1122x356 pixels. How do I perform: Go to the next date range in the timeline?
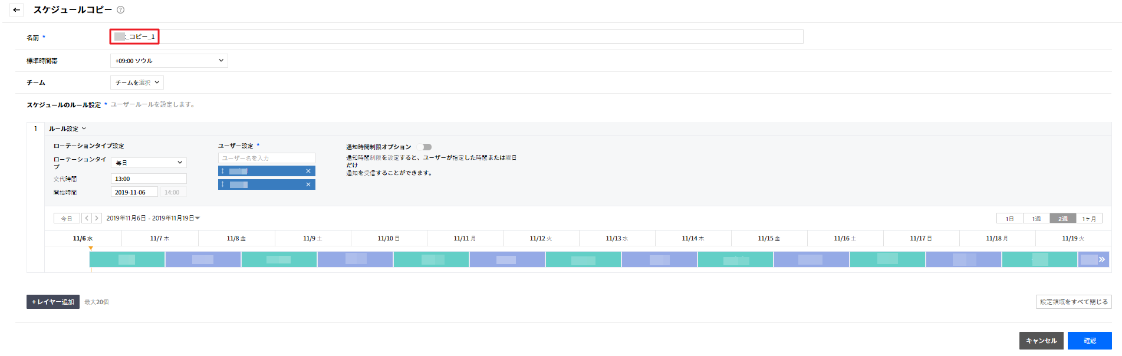[x=97, y=218]
